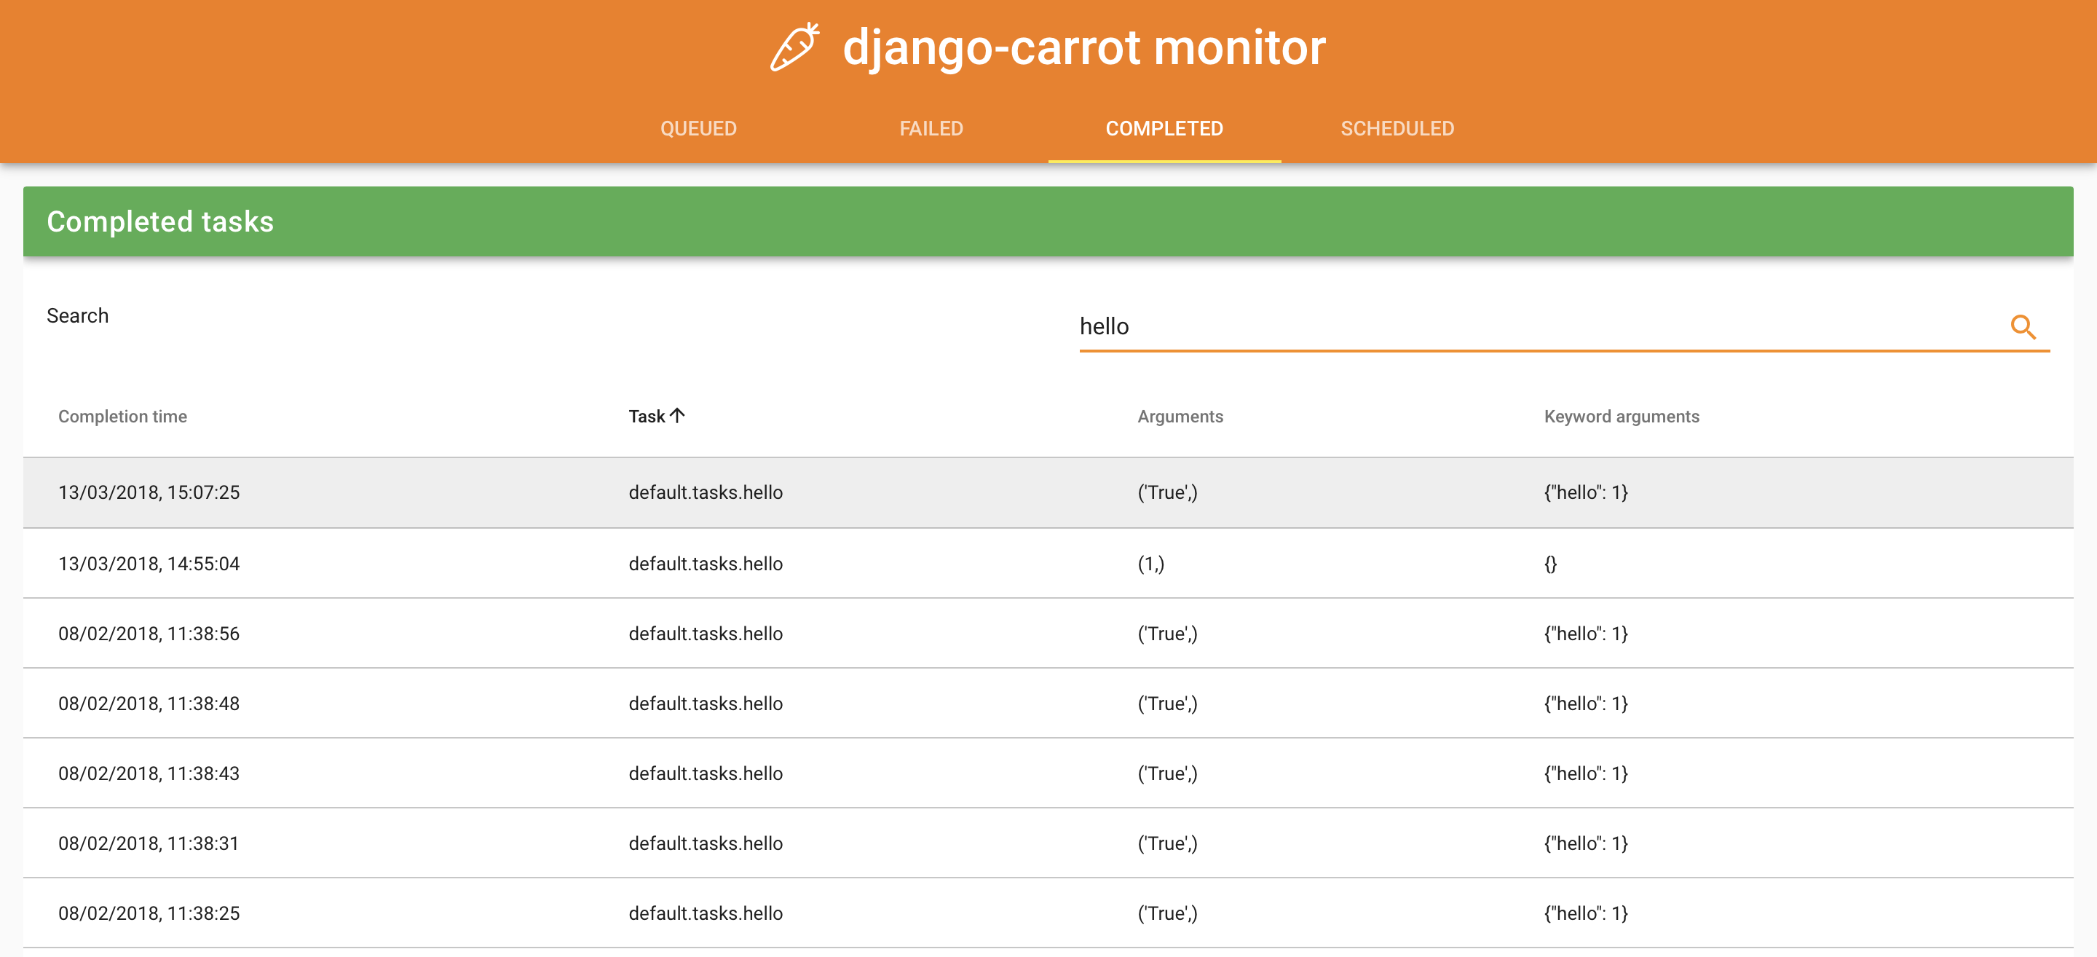The width and height of the screenshot is (2097, 957).
Task: Click the Task column header
Action: pyautogui.click(x=647, y=416)
